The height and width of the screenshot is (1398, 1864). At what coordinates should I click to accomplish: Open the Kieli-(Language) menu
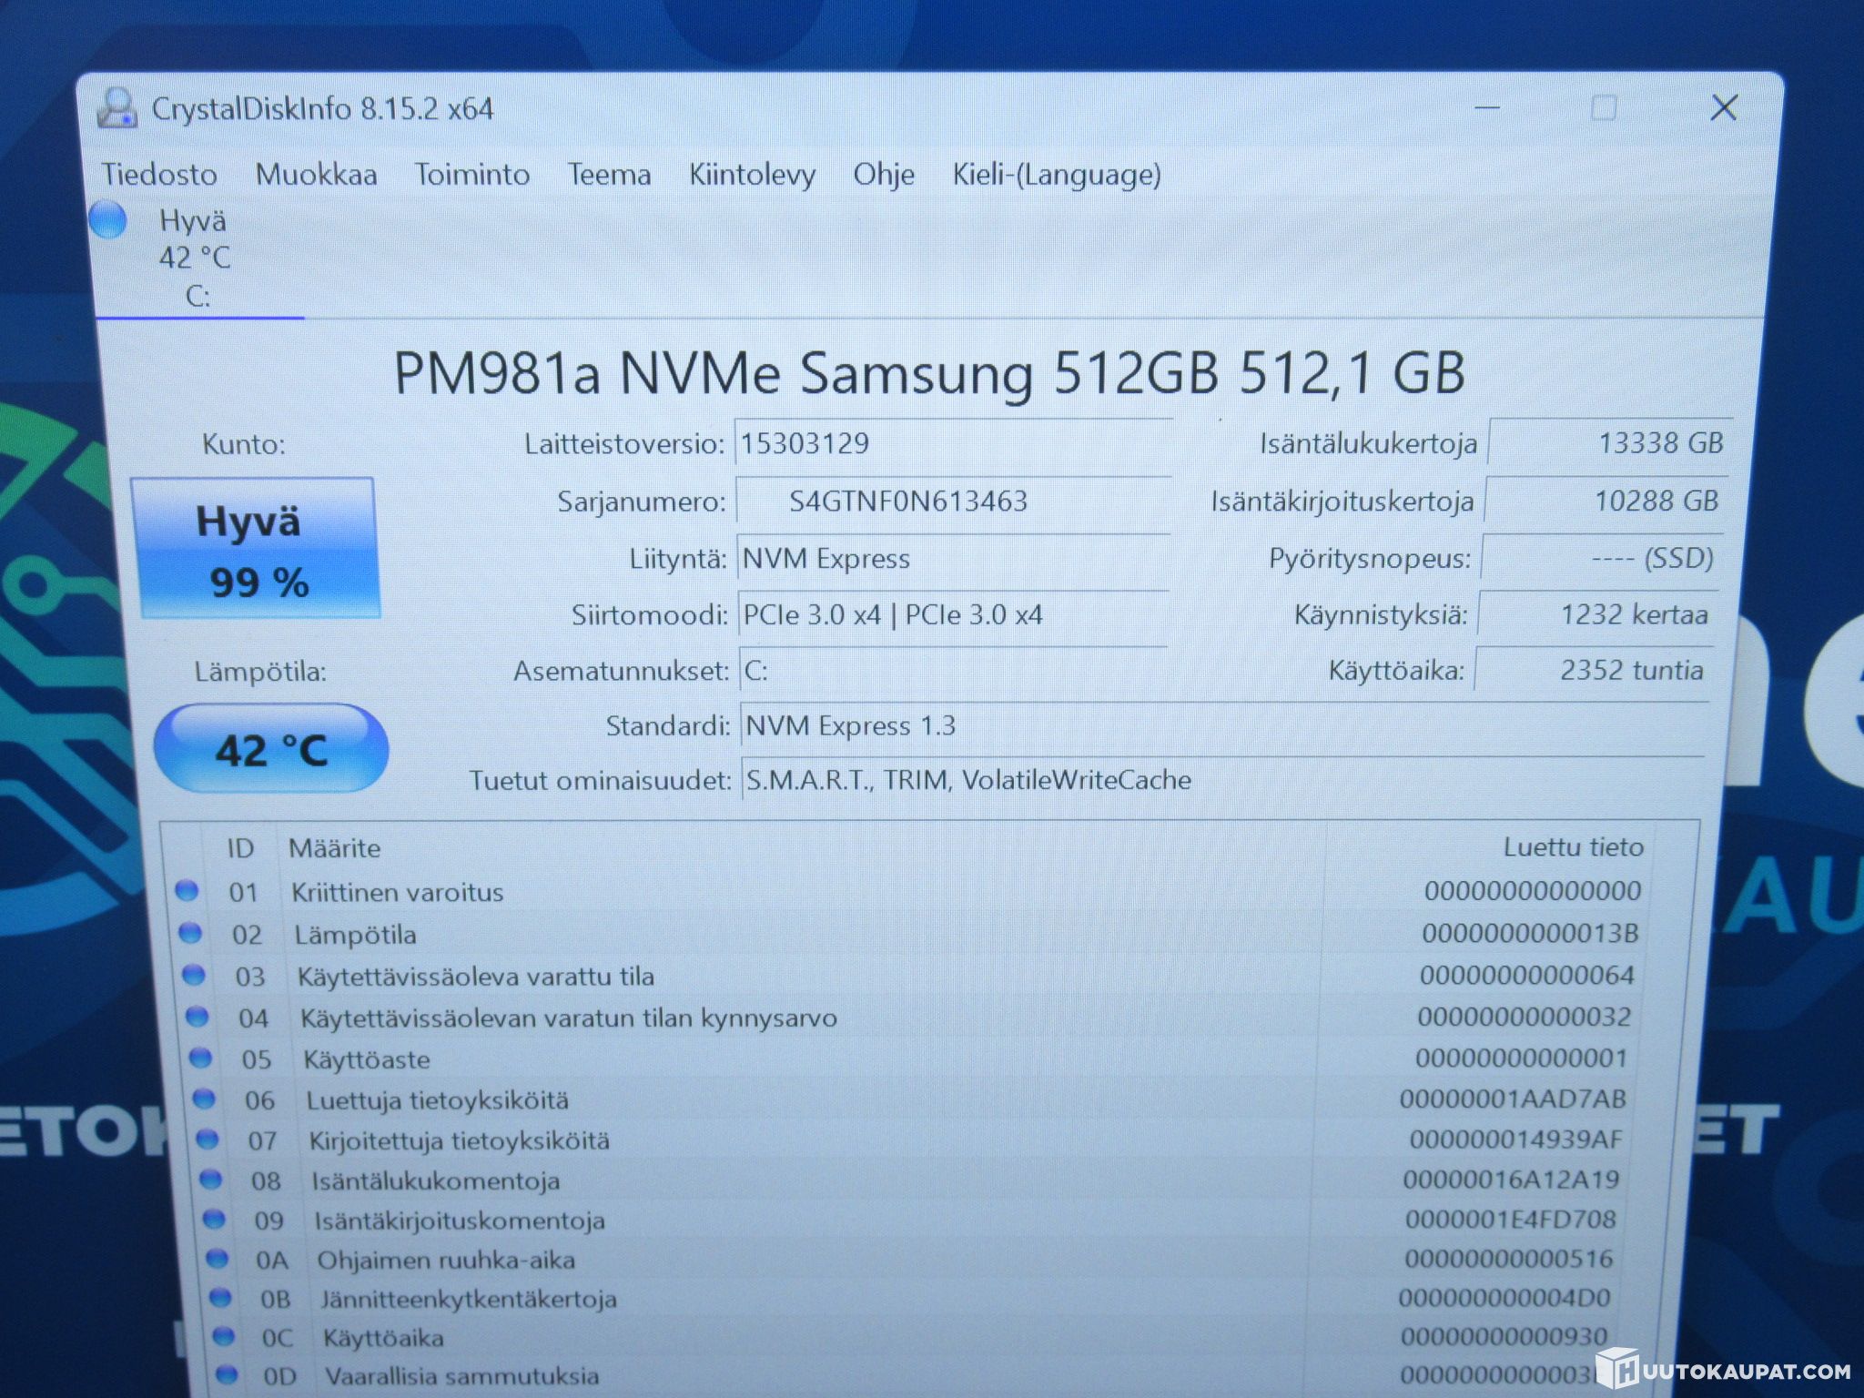click(x=1056, y=175)
